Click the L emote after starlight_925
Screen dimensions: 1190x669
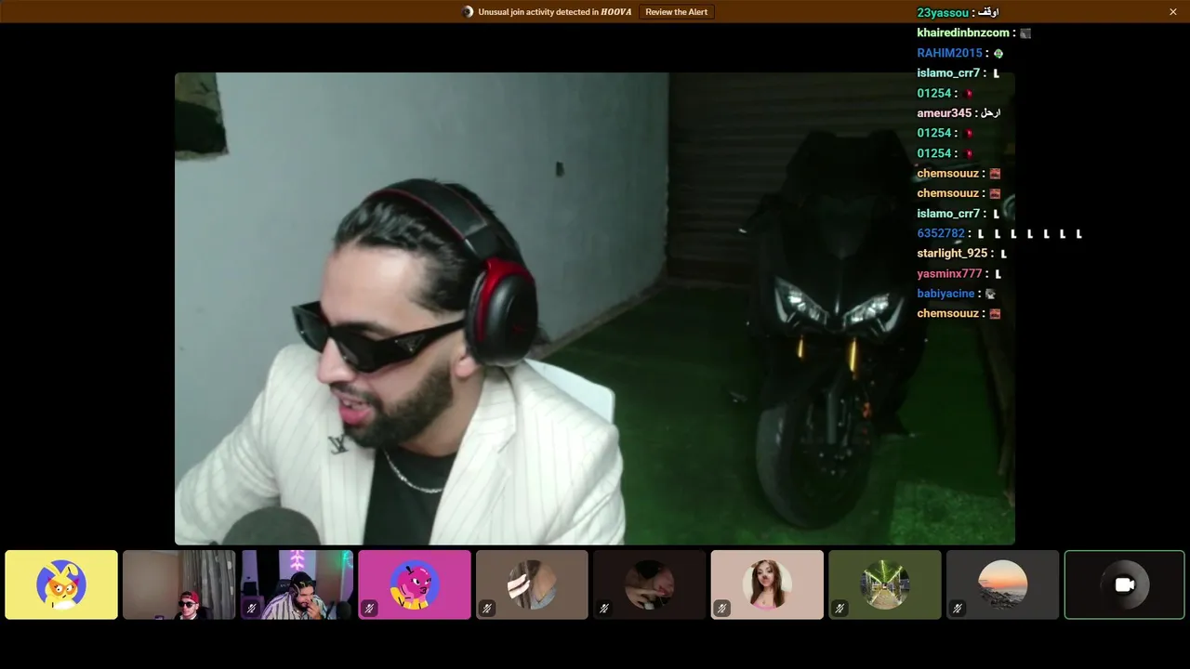click(1003, 254)
